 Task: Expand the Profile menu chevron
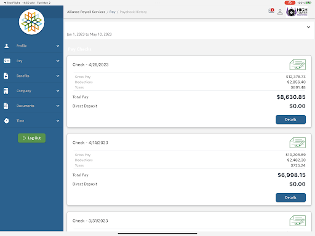click(x=58, y=46)
